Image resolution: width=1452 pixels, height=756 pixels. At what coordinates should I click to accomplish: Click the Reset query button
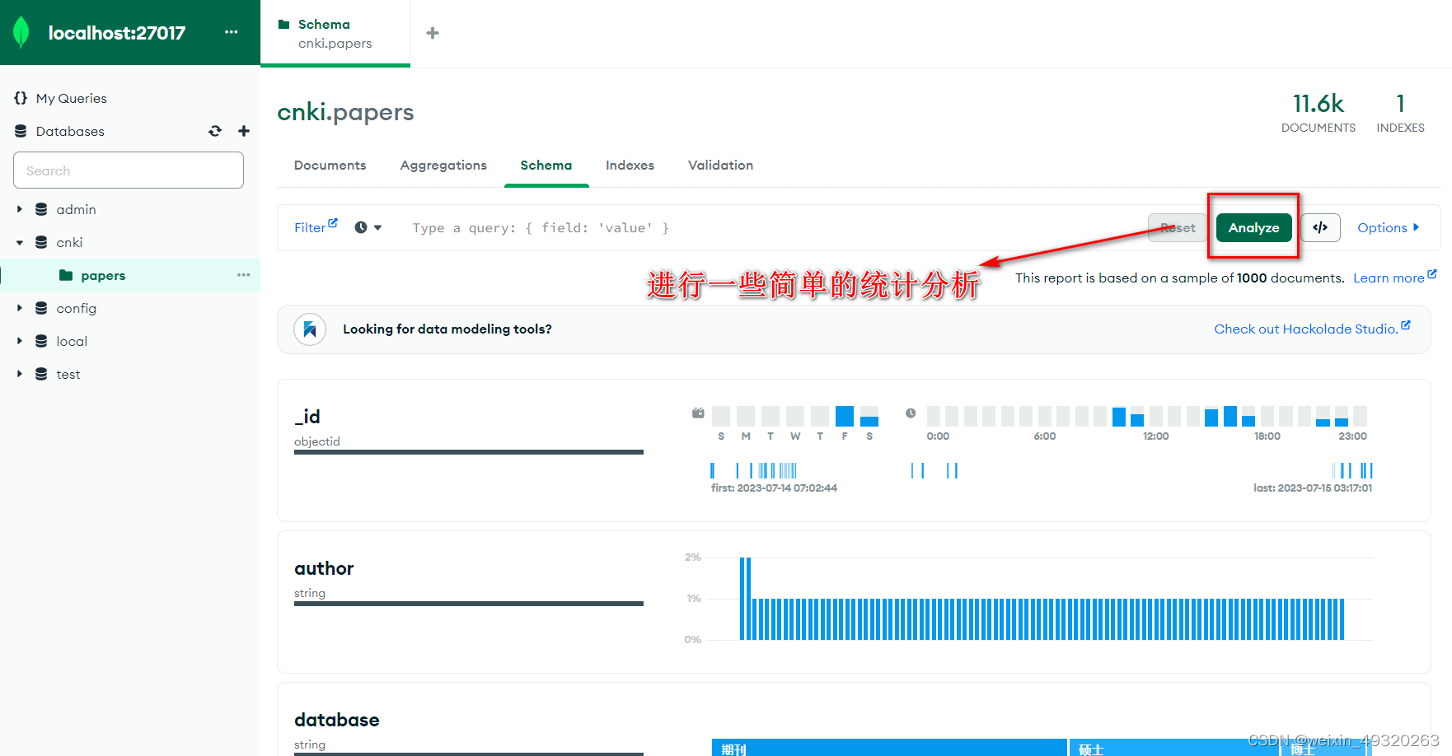click(1177, 227)
